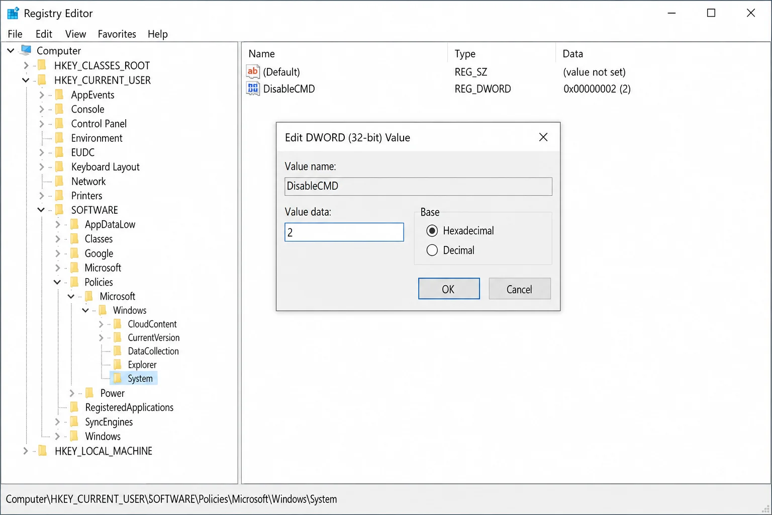Select the Decimal base radio button
This screenshot has height=515, width=772.
(432, 250)
